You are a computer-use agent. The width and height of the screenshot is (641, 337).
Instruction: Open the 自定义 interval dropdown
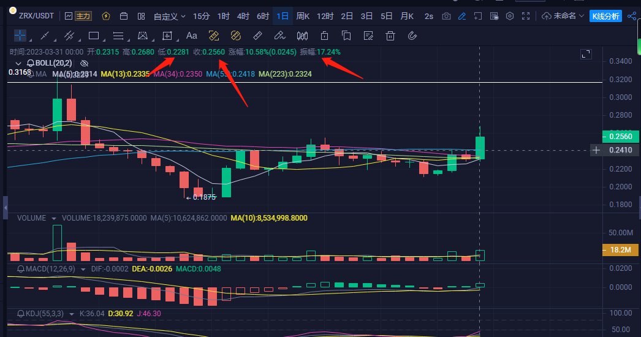click(x=169, y=17)
